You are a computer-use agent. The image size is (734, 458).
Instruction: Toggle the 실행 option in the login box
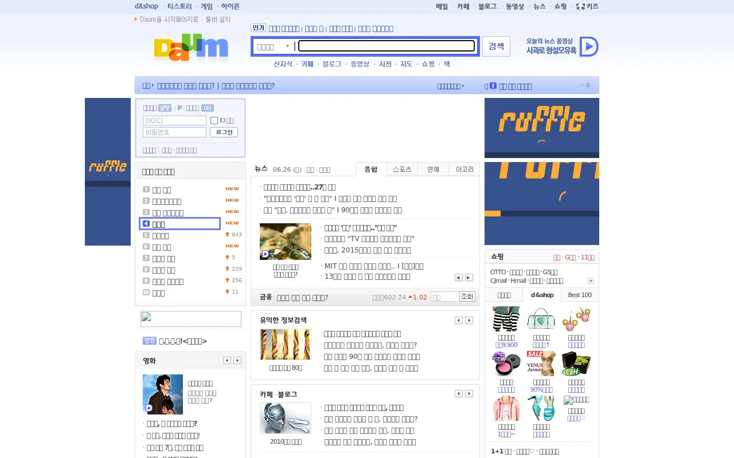165,108
